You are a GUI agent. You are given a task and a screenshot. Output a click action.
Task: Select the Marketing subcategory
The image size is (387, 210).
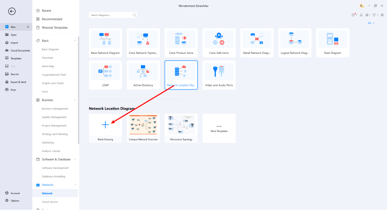coord(48,143)
